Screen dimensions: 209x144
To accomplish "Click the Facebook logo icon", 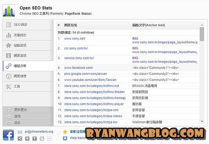I will click(x=8, y=135).
